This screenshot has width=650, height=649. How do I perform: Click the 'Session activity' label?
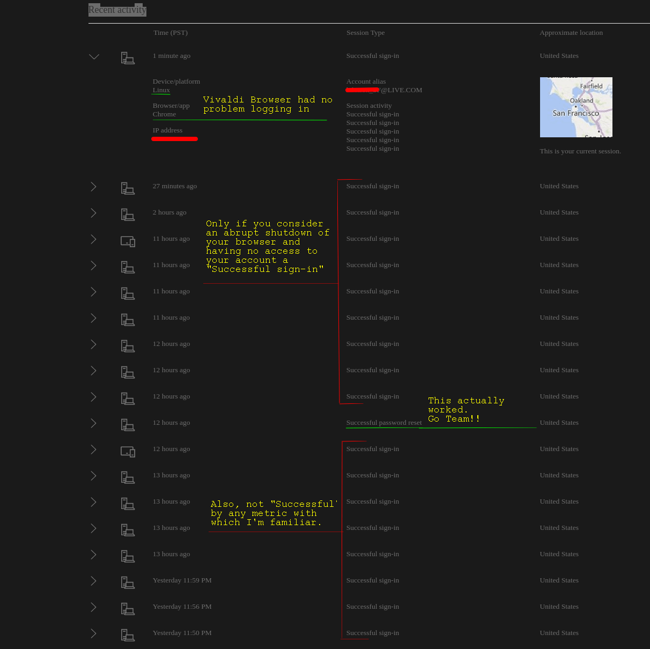point(369,106)
